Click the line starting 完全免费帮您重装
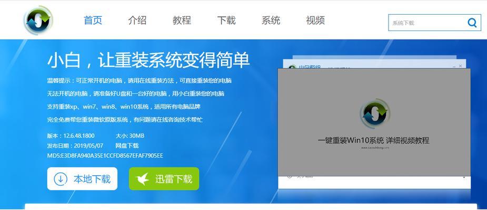Screen dimensions: 487x210 125,120
